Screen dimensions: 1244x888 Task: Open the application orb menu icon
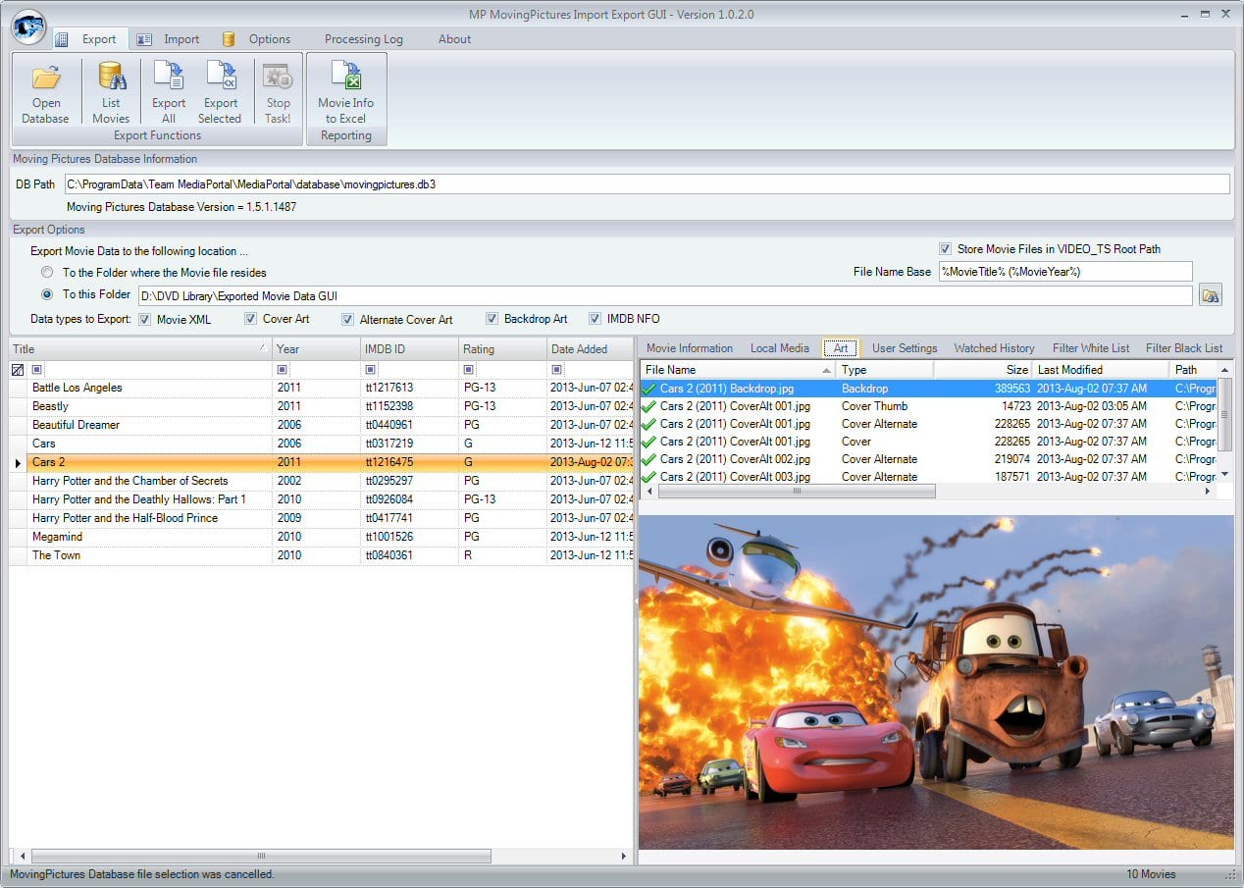[x=28, y=26]
